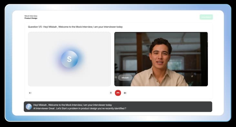
Task: Click the transcript line starting "AI Interviewer Great"
Action: (80, 108)
